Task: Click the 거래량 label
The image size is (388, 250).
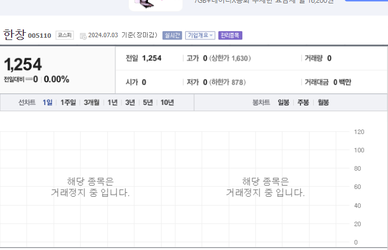Action: (314, 58)
